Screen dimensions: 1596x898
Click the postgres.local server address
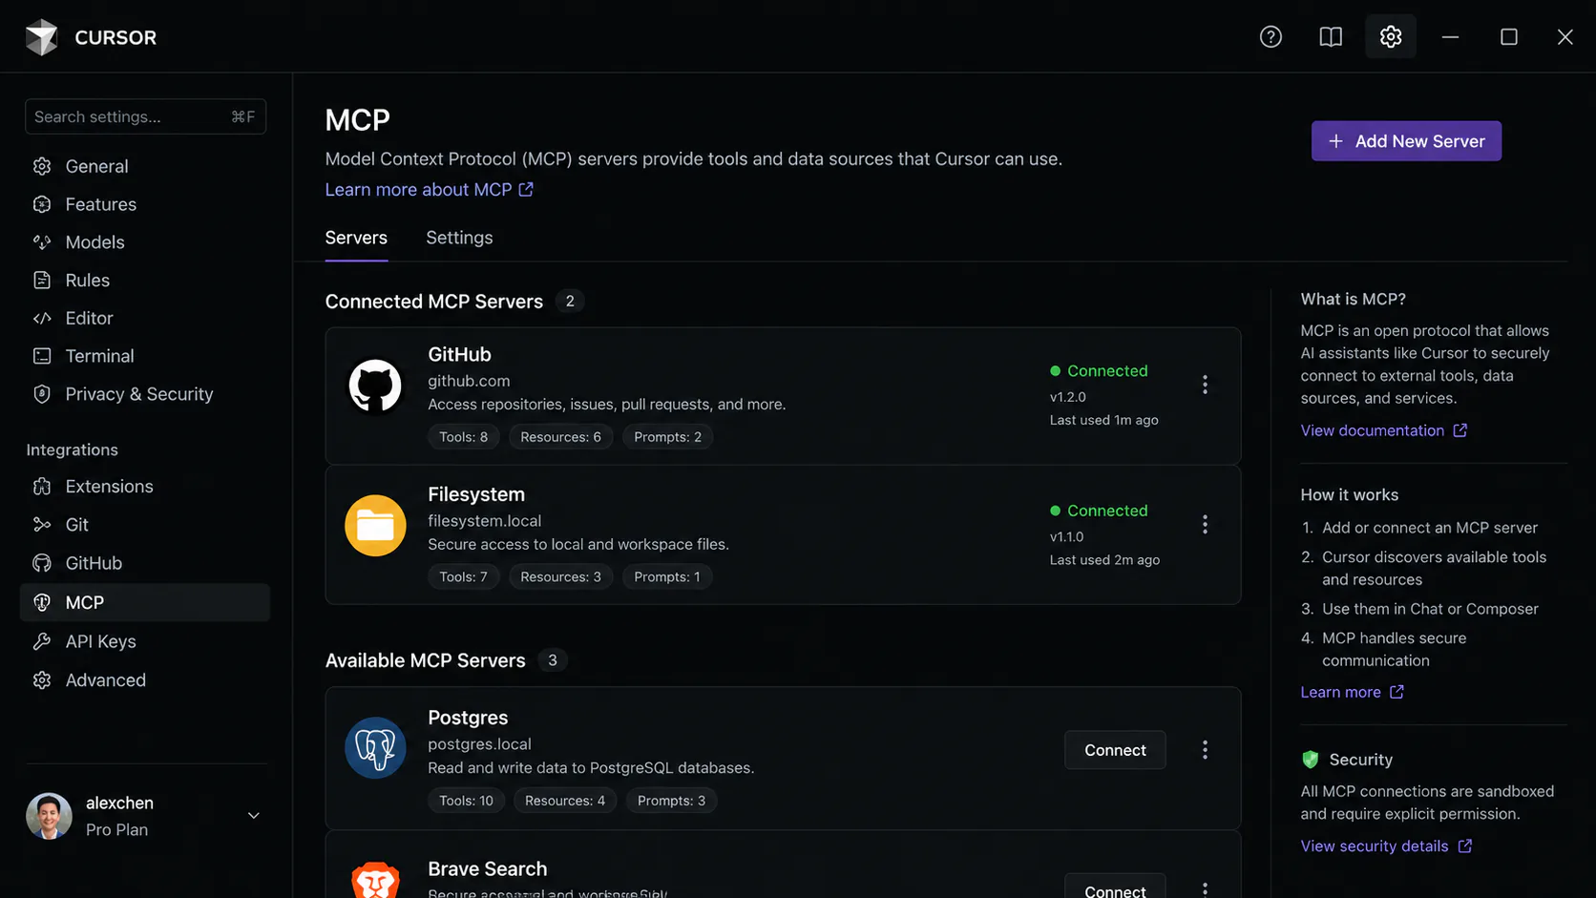point(479,744)
